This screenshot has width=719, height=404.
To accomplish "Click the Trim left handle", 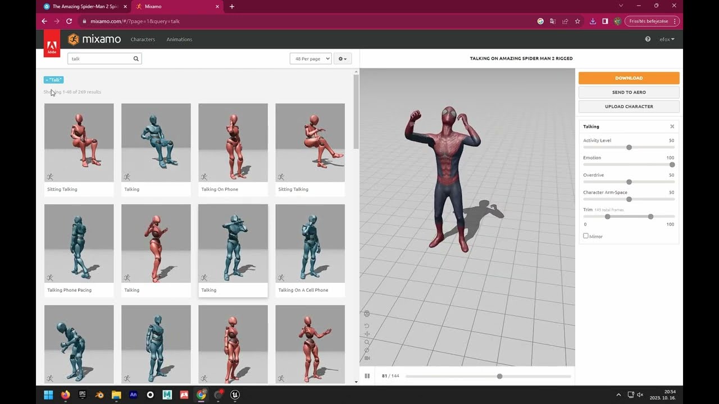I will [x=607, y=217].
